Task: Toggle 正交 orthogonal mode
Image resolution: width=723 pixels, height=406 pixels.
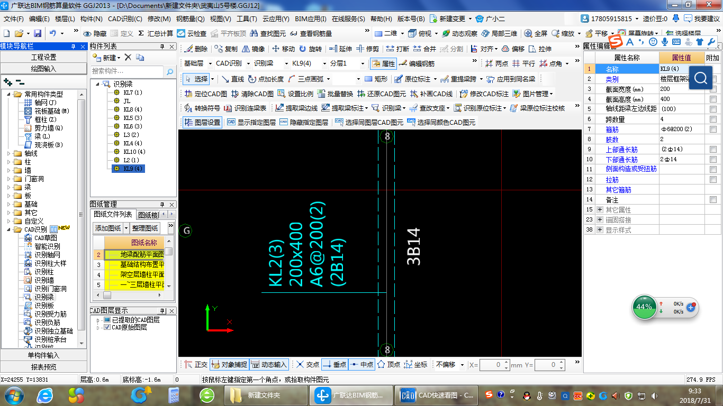Action: [196, 365]
